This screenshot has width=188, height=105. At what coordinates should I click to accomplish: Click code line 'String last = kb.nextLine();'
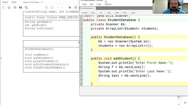125,76
